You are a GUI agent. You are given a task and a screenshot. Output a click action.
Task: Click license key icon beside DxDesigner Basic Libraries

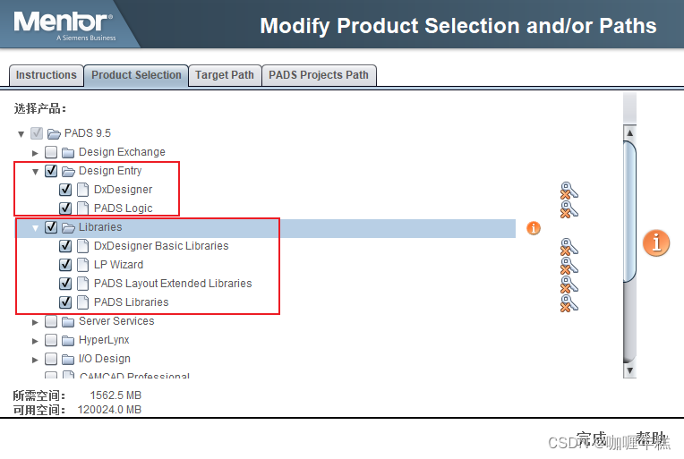[569, 247]
